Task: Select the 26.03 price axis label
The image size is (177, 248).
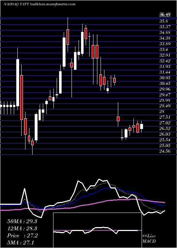Action: click(165, 134)
